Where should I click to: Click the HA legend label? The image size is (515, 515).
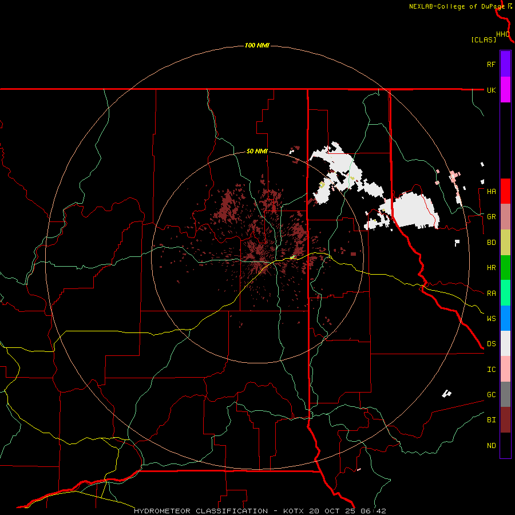(x=491, y=192)
